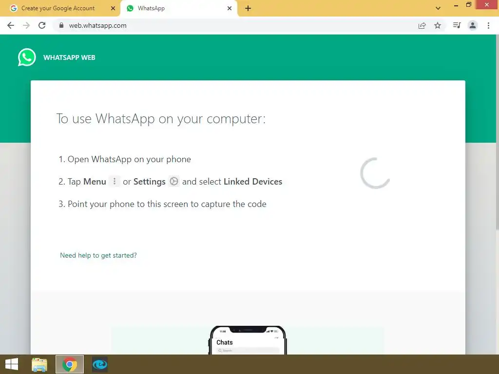
Task: Click the browser forward arrow
Action: 26,25
